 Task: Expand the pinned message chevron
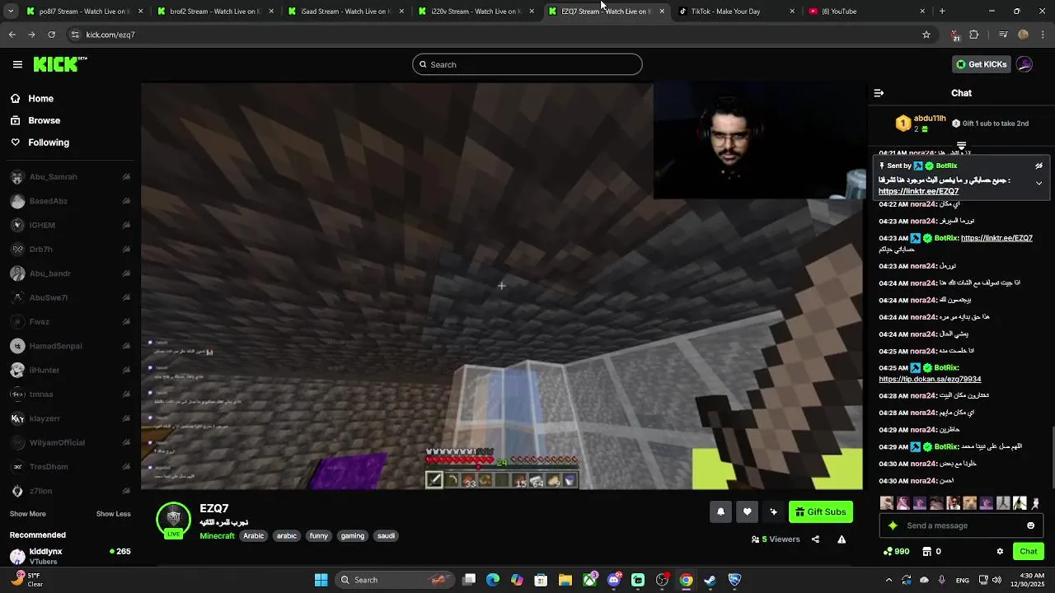(1039, 183)
